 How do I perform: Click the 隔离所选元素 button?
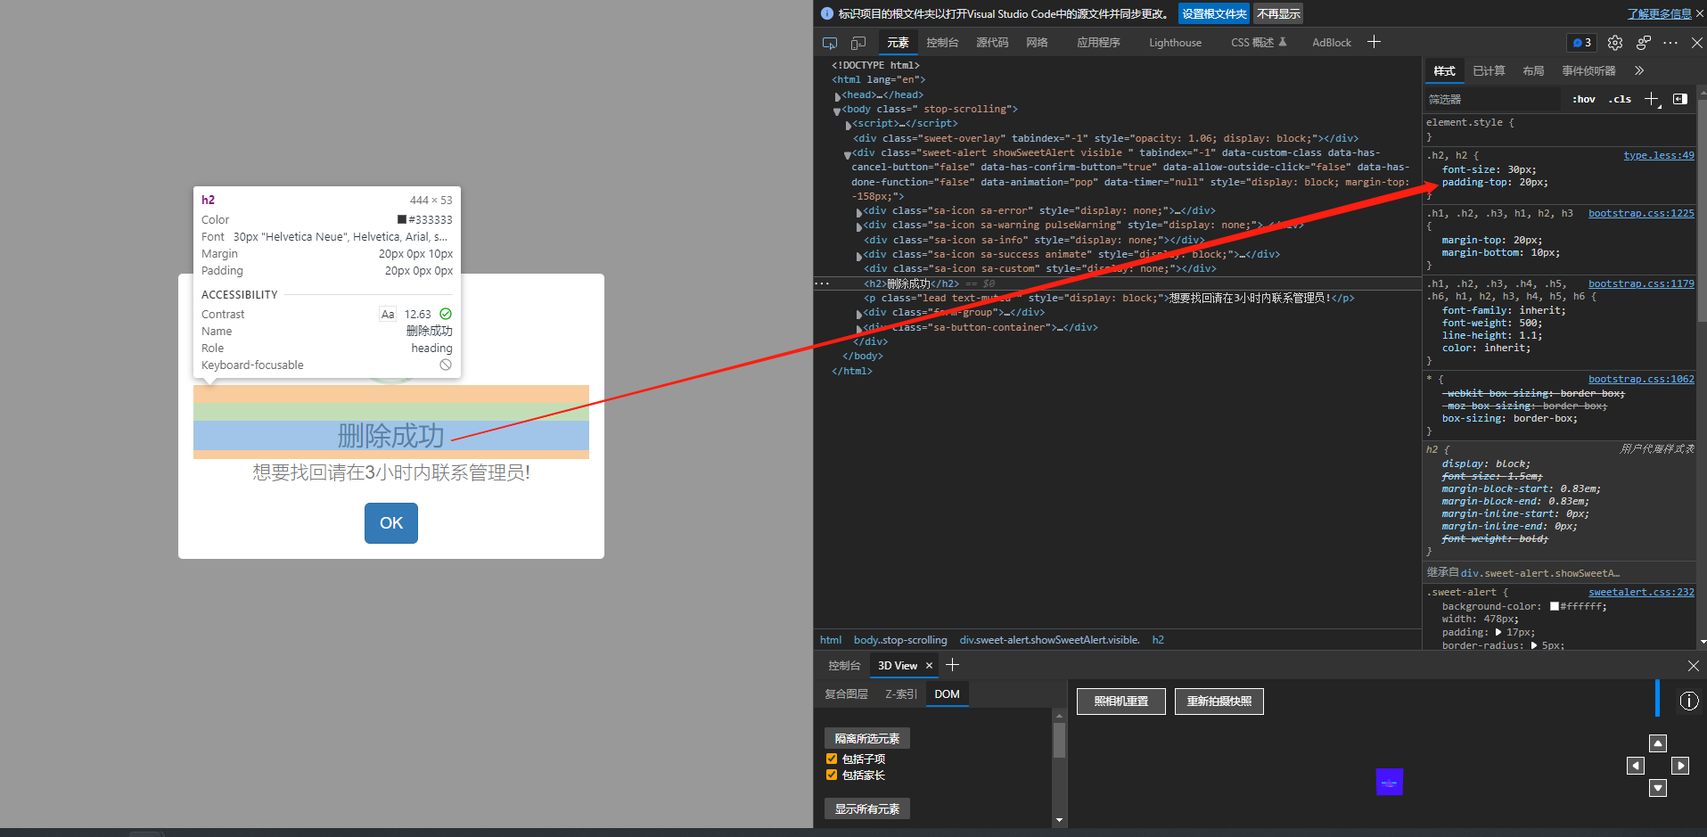click(x=867, y=738)
